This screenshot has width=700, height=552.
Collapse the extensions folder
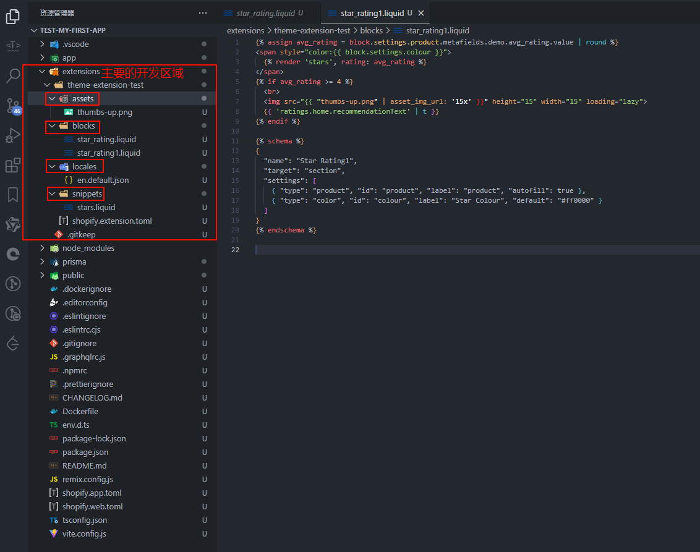pyautogui.click(x=43, y=72)
